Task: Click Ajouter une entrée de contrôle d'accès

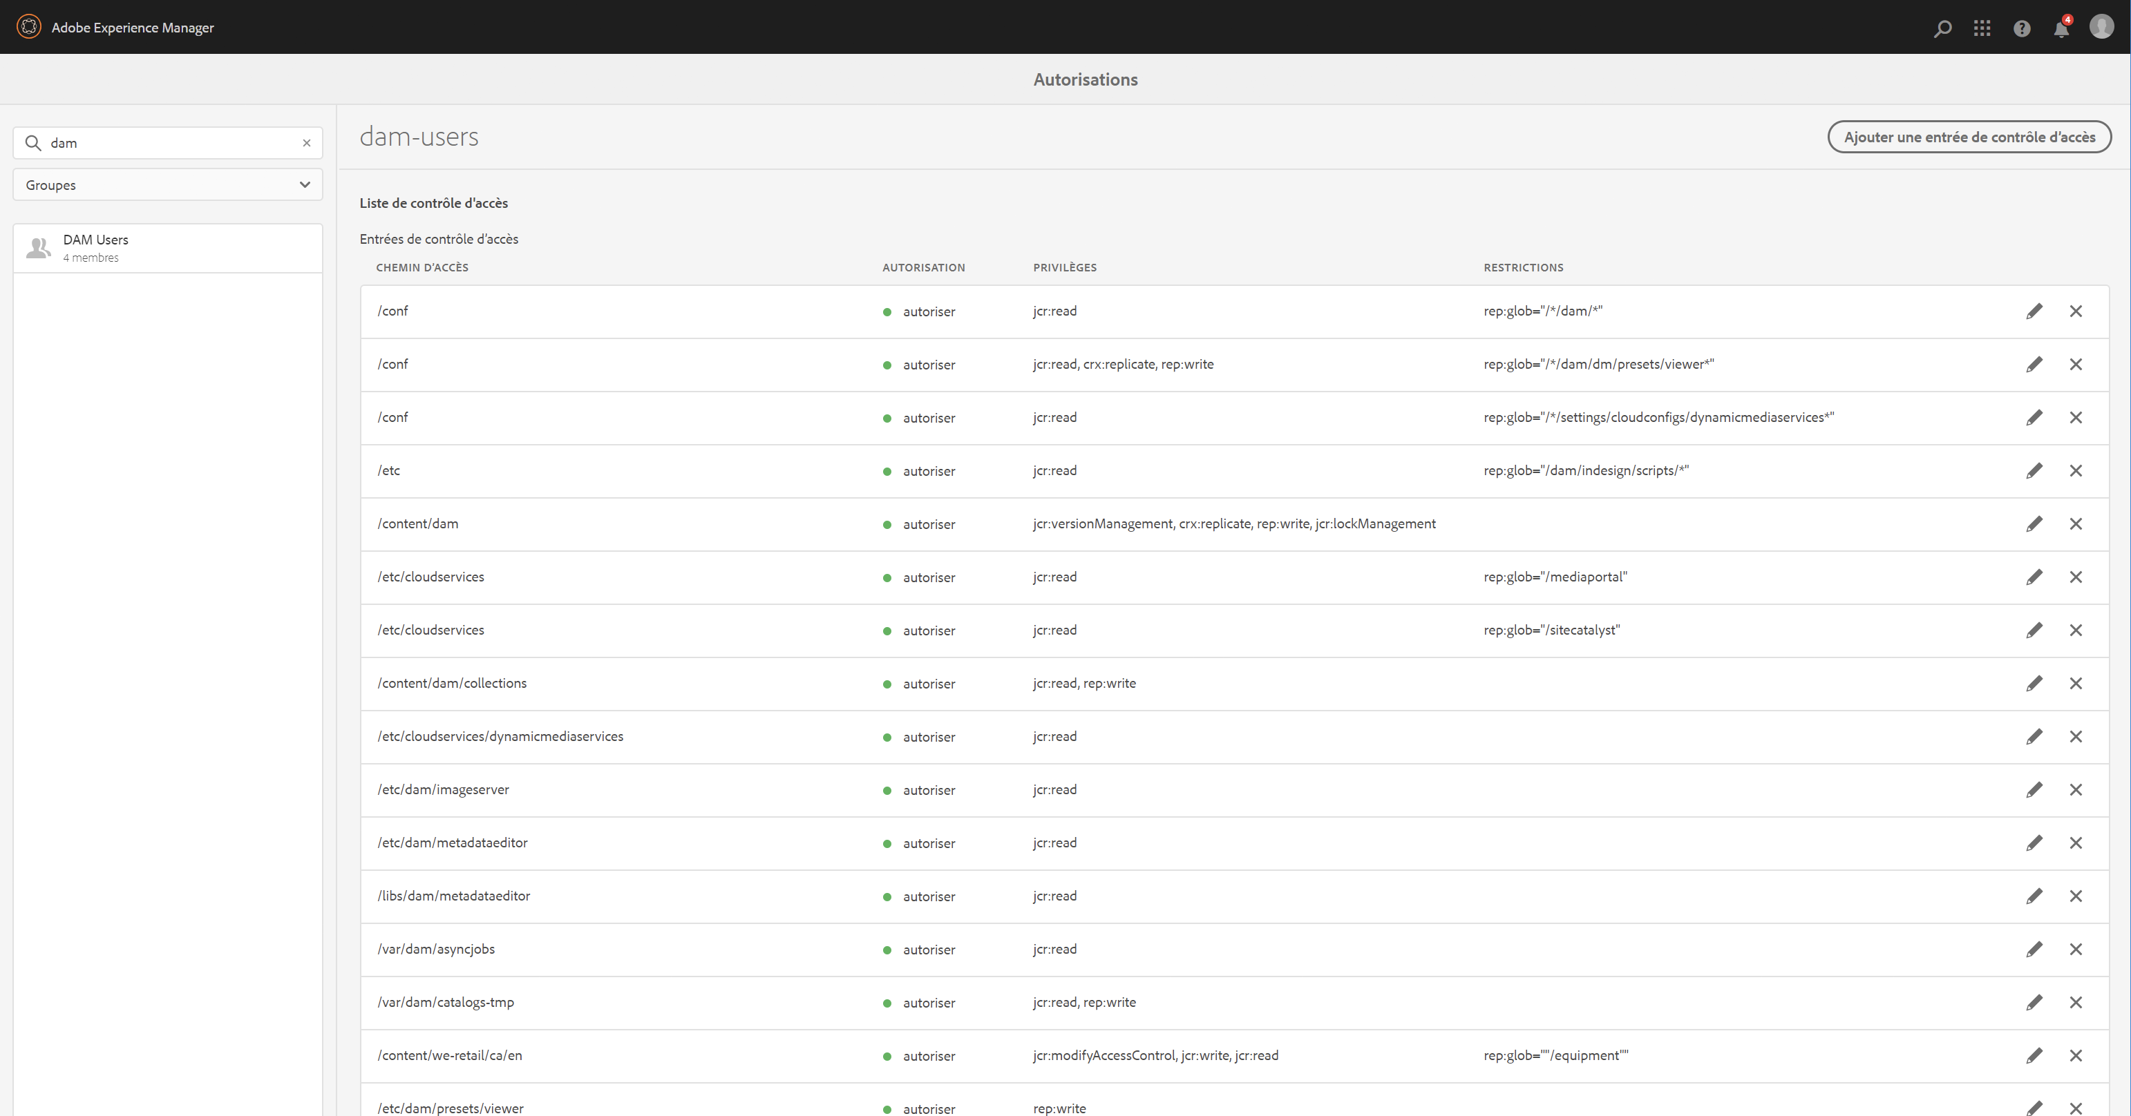Action: point(1969,137)
